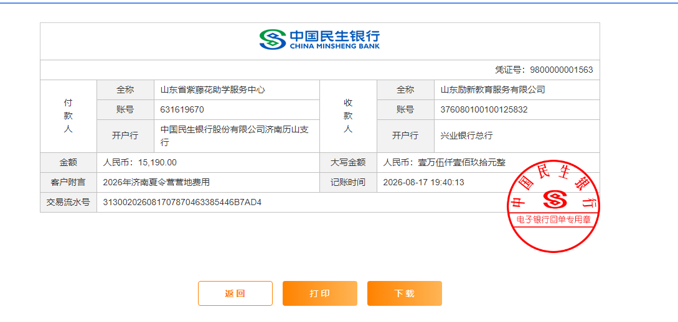This screenshot has height=322, width=678.
Task: Click the red 电子银行回单专用章 stamp
Action: click(553, 207)
